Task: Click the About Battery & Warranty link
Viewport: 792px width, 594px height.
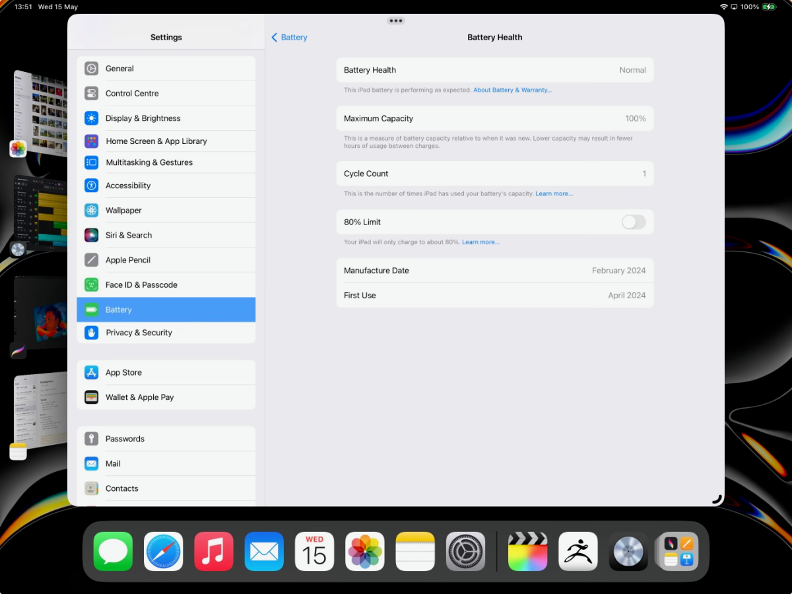Action: click(513, 90)
